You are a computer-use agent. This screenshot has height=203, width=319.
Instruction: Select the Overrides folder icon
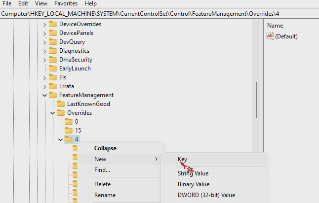[61, 113]
